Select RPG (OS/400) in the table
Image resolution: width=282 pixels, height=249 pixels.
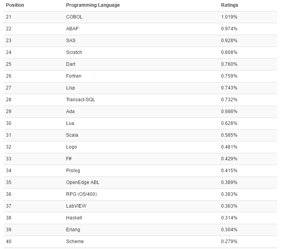tap(81, 194)
